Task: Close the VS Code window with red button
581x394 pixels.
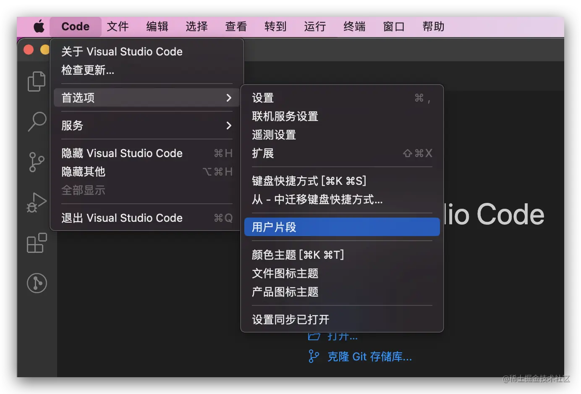Action: (x=29, y=50)
